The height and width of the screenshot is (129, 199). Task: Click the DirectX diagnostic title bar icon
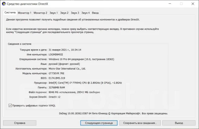point(4,4)
